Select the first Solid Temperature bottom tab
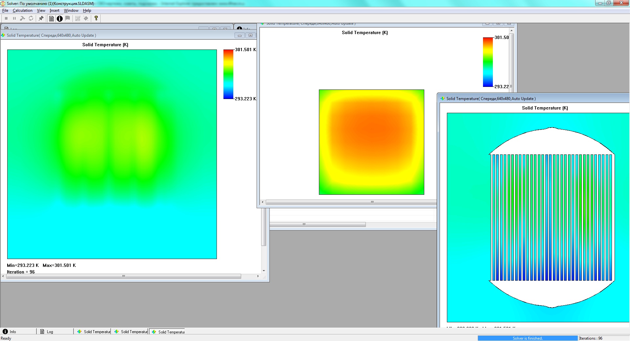 click(93, 331)
